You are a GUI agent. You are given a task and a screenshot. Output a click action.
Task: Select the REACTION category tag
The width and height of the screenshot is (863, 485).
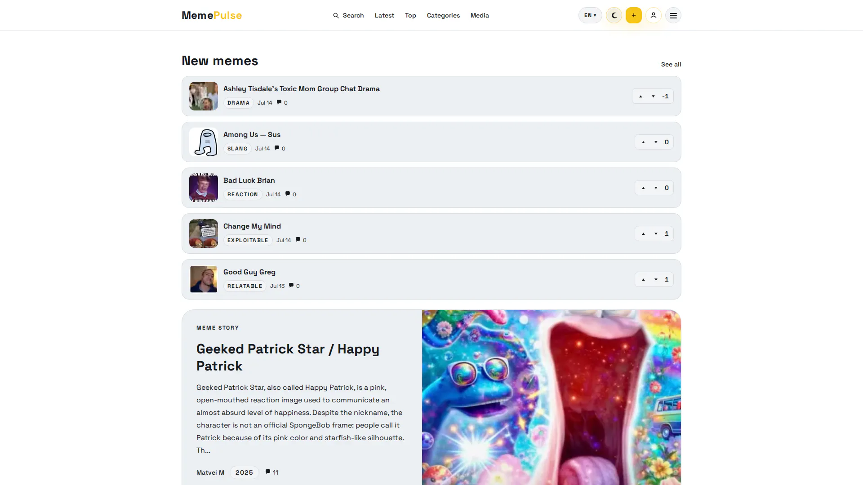click(x=243, y=194)
